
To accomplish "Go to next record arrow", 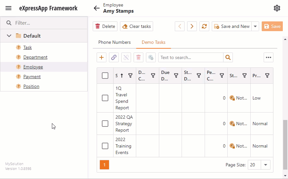I will click(x=192, y=26).
